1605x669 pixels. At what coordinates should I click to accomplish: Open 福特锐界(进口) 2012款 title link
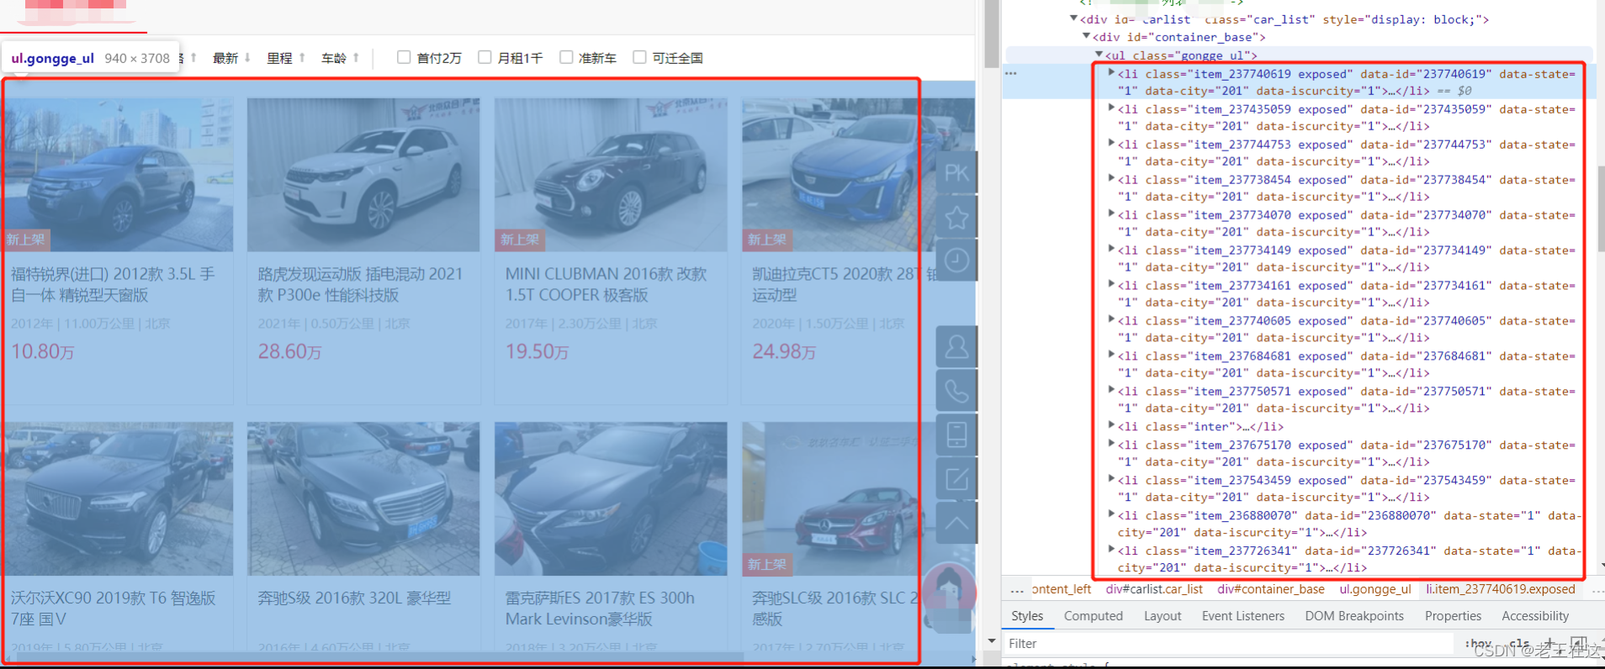pos(113,284)
